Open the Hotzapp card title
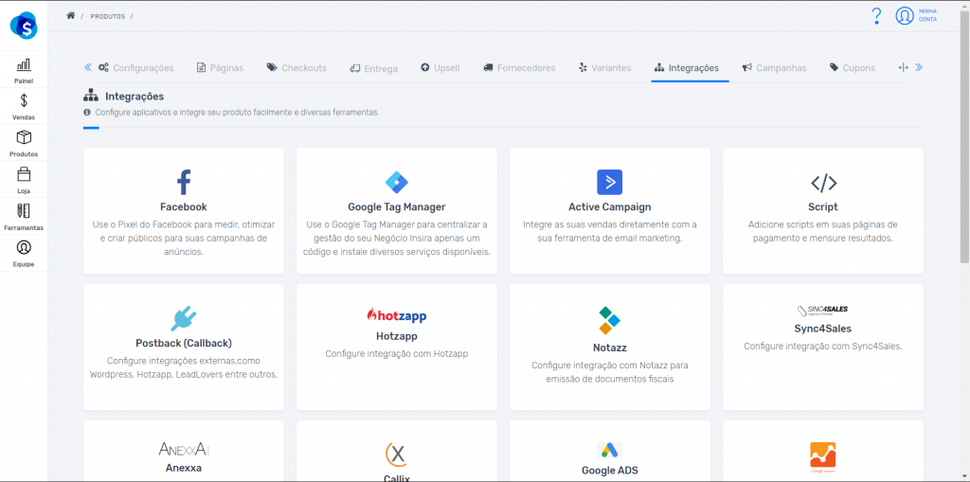Image resolution: width=970 pixels, height=482 pixels. tap(397, 336)
